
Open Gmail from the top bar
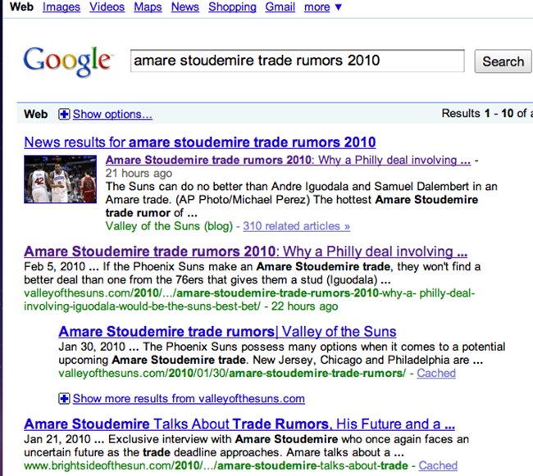tap(280, 7)
